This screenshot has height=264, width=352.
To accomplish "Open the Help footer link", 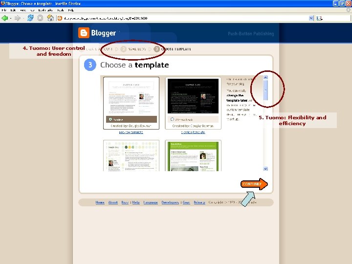I will click(136, 202).
